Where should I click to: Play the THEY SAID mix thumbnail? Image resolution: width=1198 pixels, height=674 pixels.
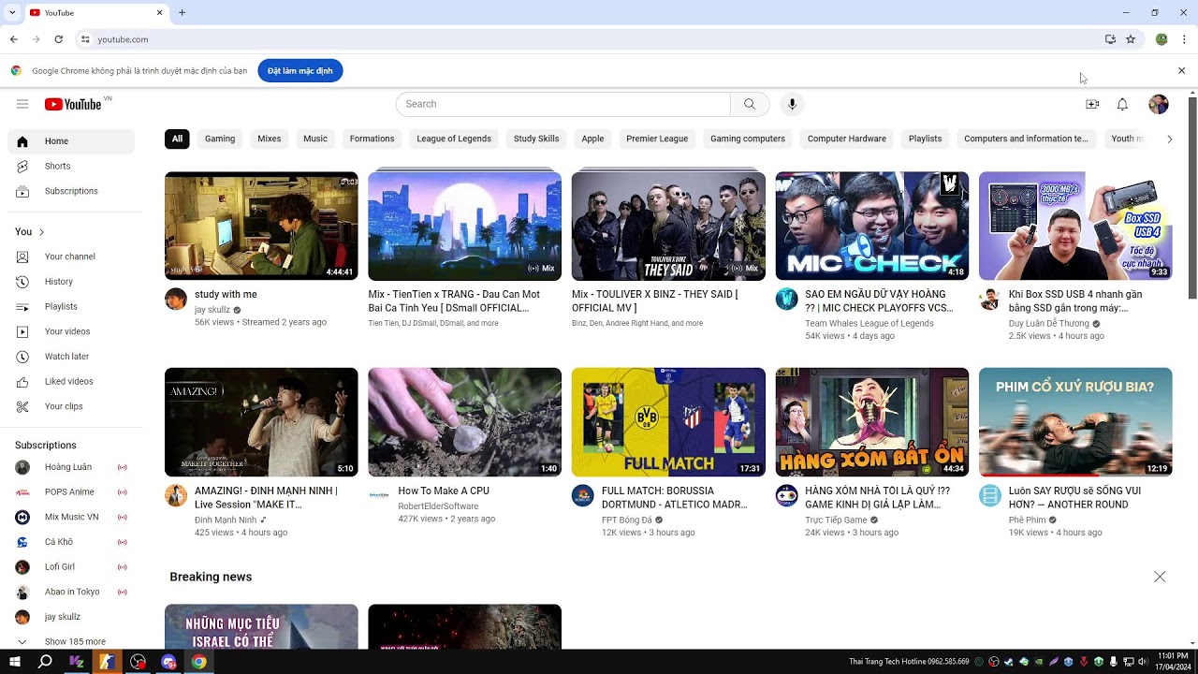click(x=668, y=226)
